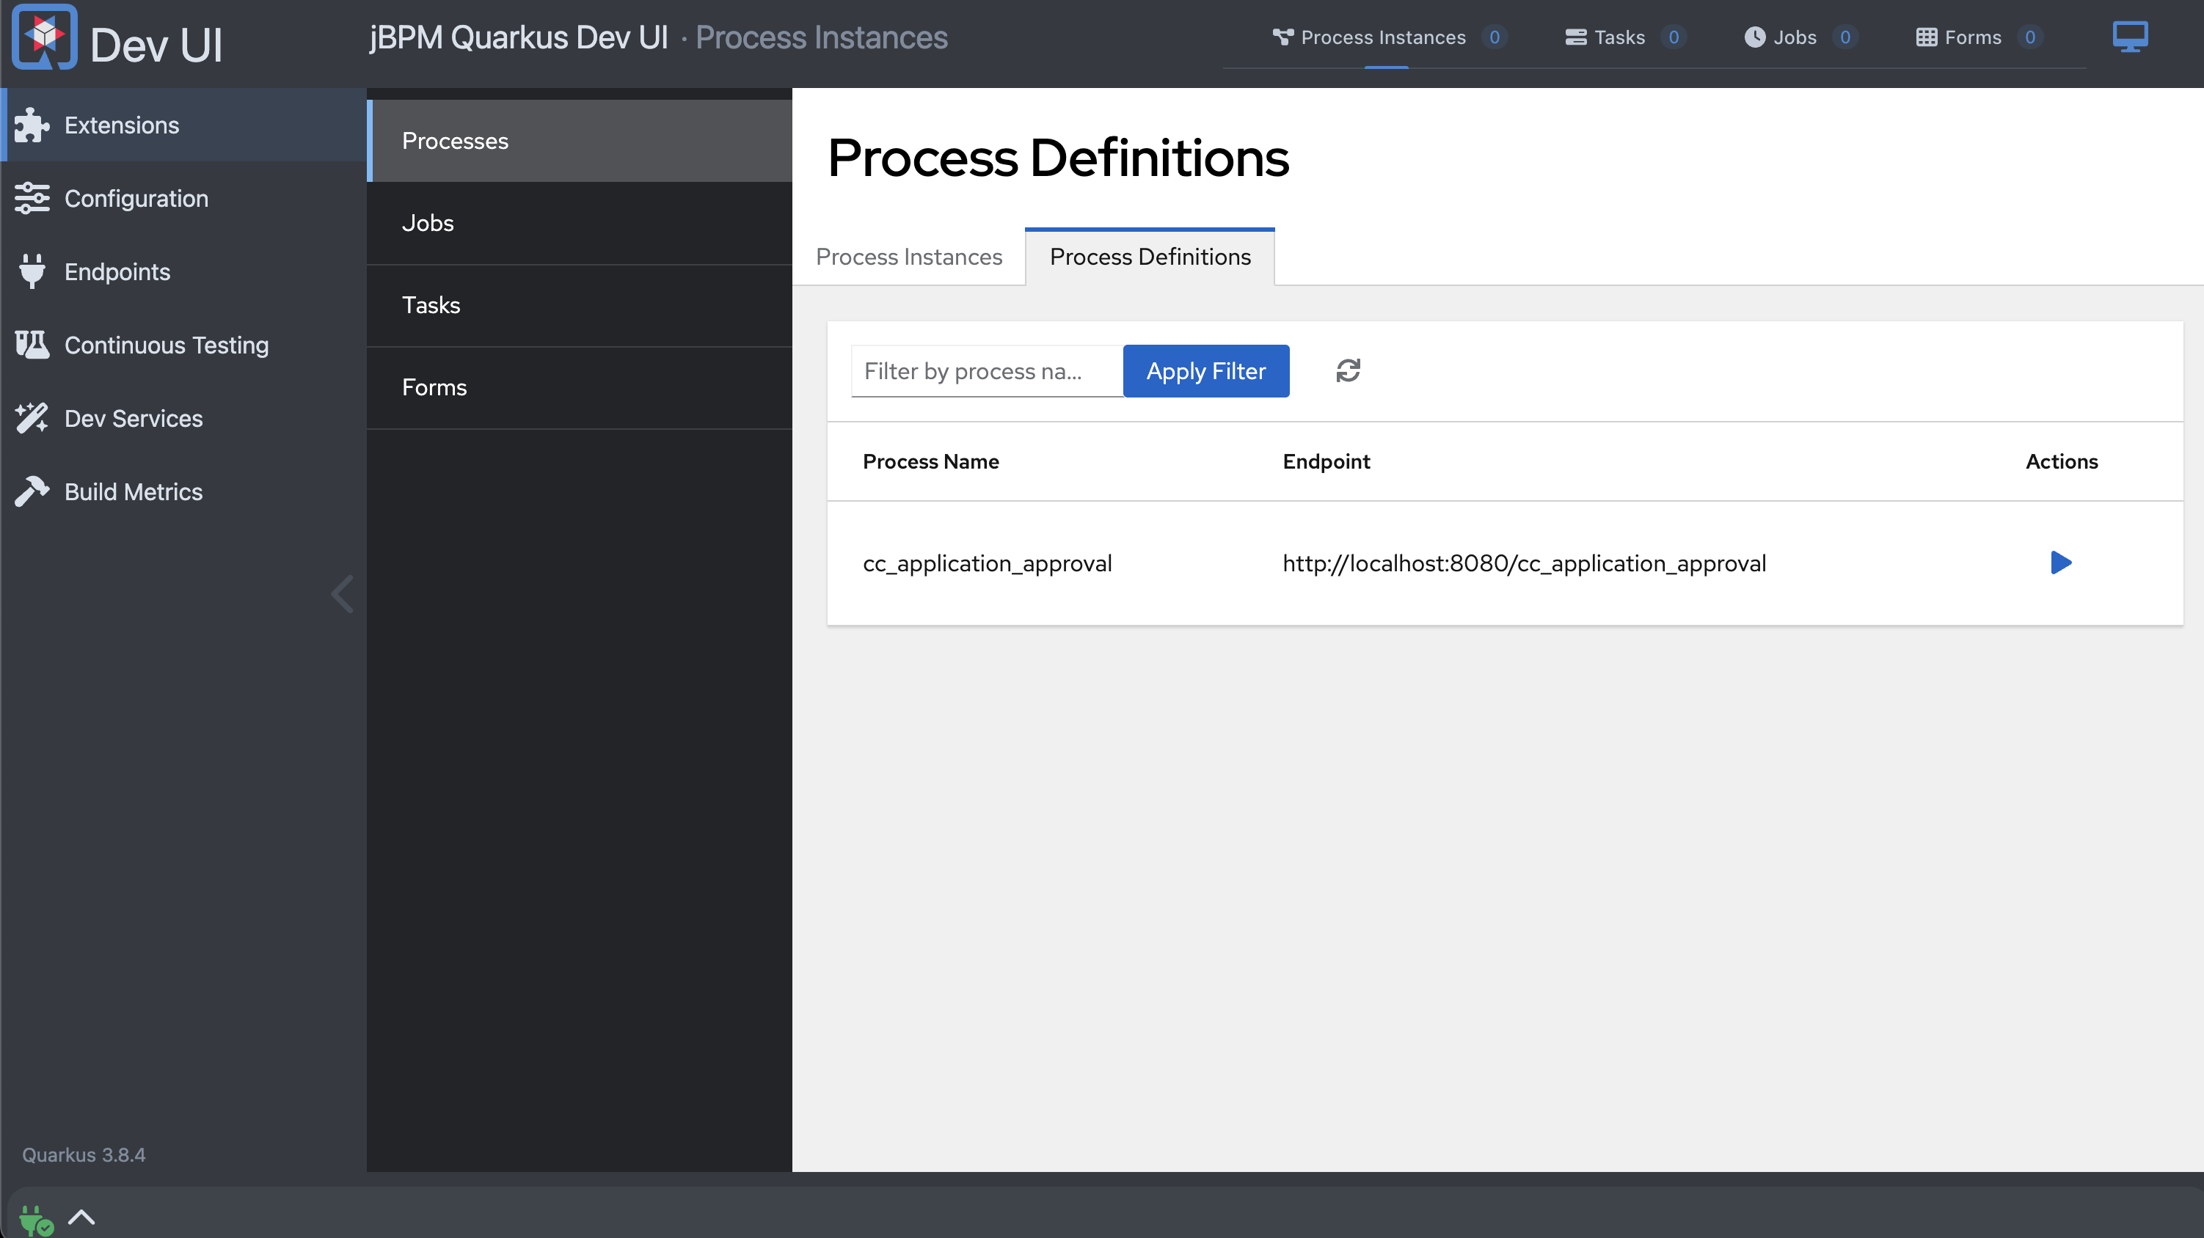
Task: Click the Tasks header tab icon
Action: click(x=1575, y=37)
